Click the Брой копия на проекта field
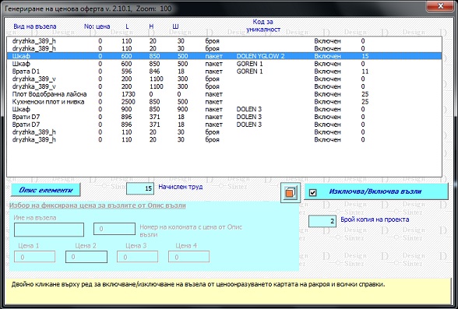 pos(322,221)
